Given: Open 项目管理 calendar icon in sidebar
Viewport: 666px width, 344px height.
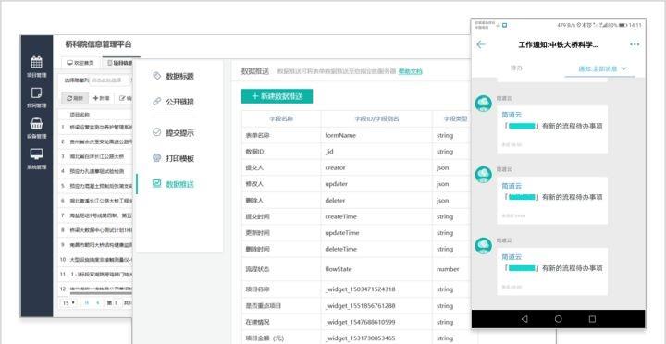Looking at the screenshot, I should 36,62.
